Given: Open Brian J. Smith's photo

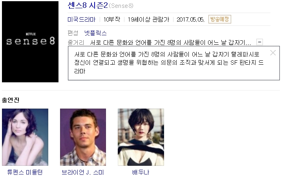Looking at the screenshot, I should coord(83,137).
